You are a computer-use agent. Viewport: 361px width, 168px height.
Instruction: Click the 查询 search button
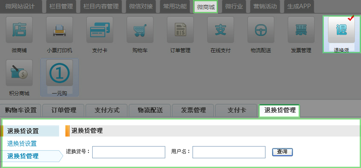point(282,152)
